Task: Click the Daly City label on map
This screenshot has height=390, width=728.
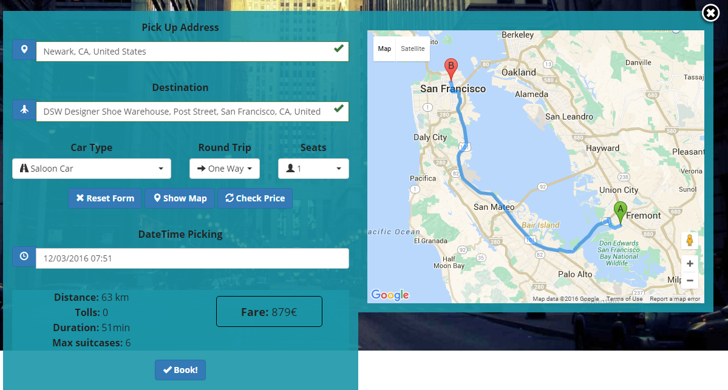Action: 430,137
